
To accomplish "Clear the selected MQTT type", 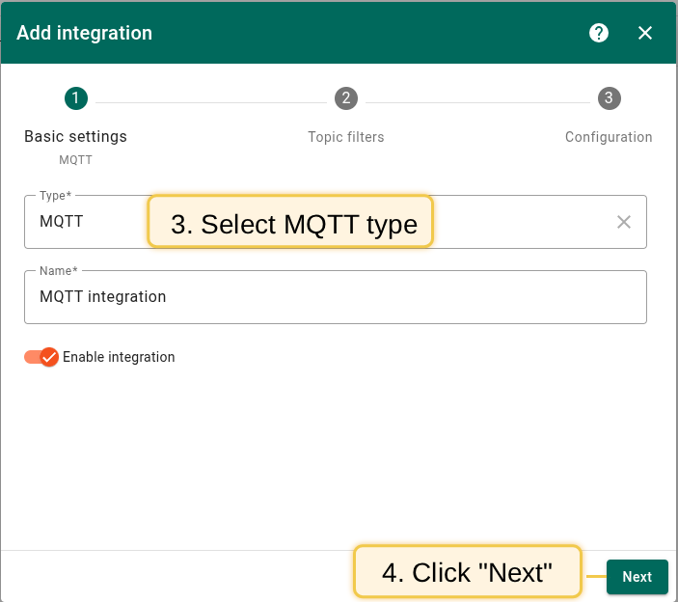I will [x=624, y=222].
